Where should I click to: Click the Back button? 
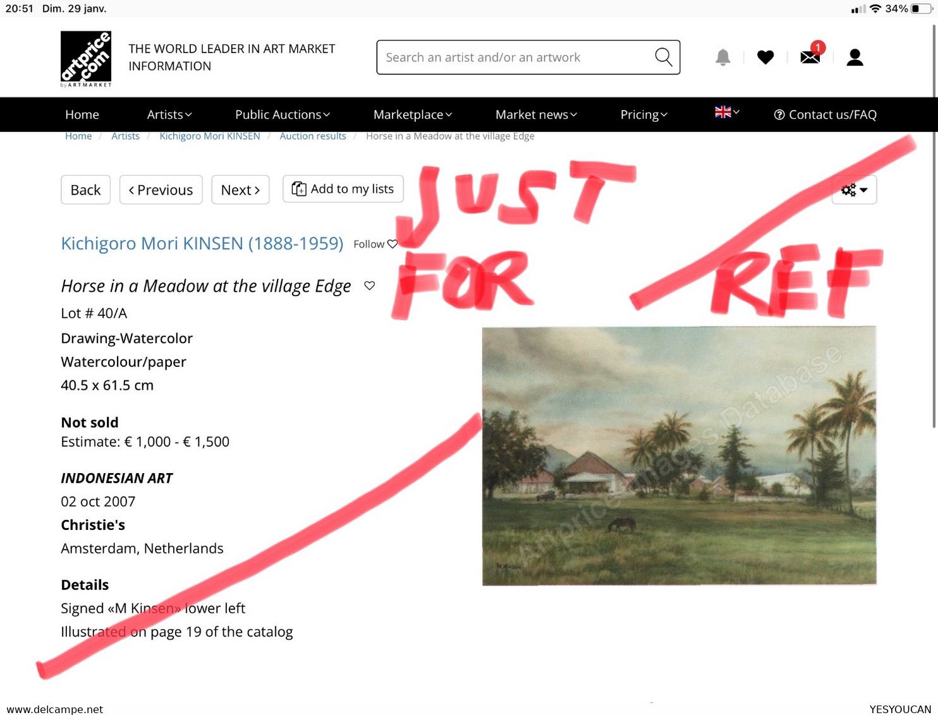(x=85, y=189)
